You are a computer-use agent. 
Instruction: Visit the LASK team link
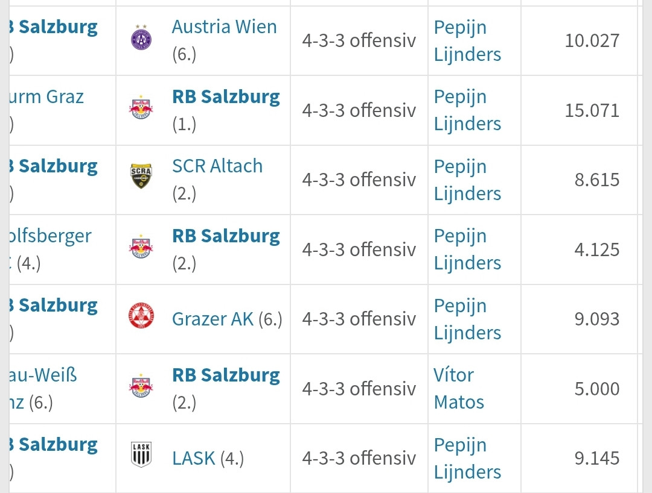[194, 458]
